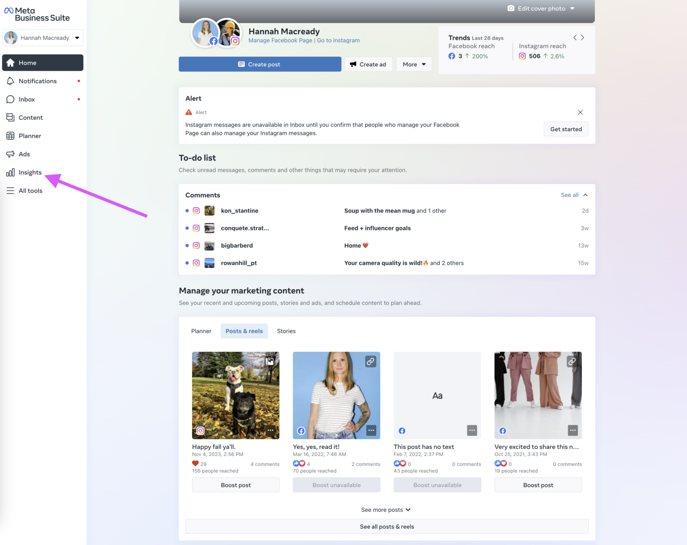Click the Create post button
The image size is (687, 545).
pyautogui.click(x=260, y=64)
